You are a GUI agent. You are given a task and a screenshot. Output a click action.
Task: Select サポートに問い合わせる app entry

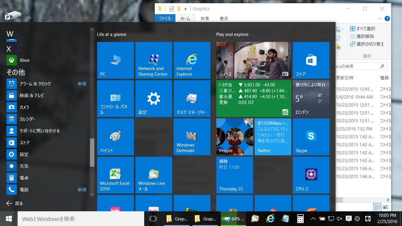point(47,131)
